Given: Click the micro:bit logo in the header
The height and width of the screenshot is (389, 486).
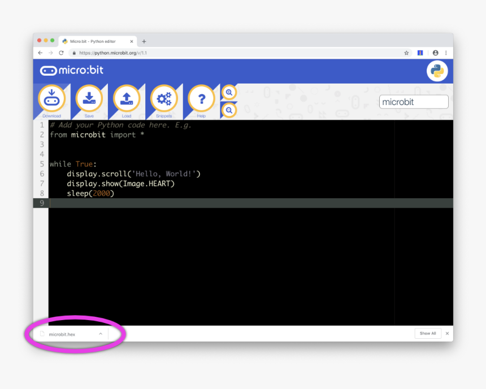Looking at the screenshot, I should tap(72, 71).
